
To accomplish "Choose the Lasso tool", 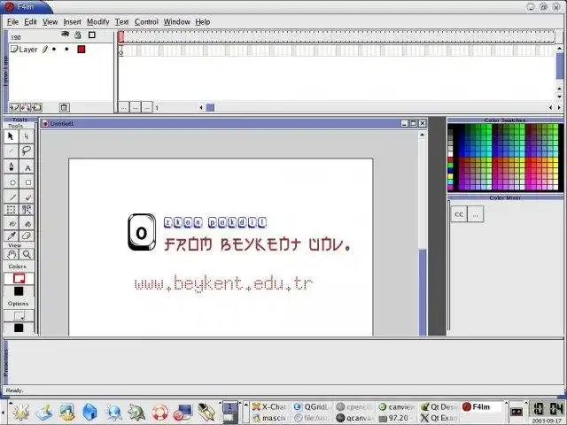I will click(x=27, y=151).
